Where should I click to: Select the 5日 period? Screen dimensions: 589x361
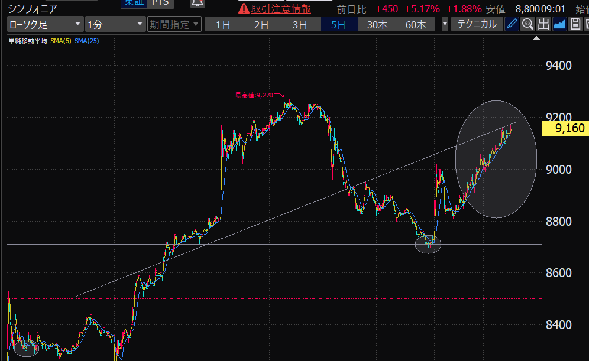coord(339,24)
